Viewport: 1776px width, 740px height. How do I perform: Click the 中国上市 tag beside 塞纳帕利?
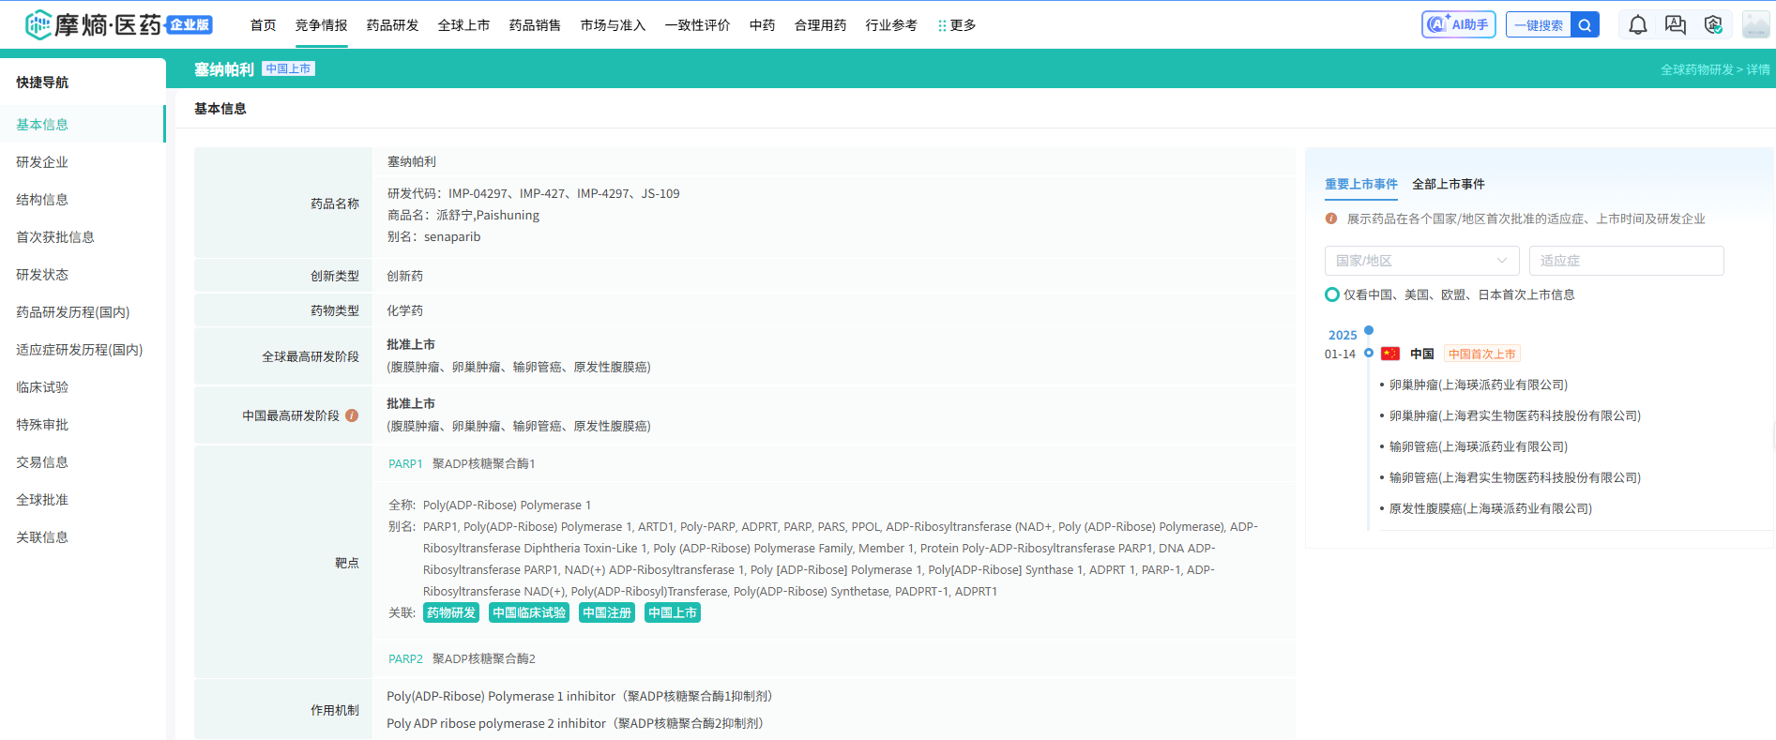288,68
